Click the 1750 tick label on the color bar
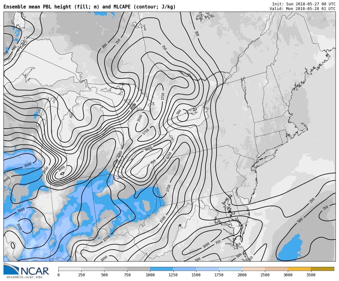 point(219,275)
